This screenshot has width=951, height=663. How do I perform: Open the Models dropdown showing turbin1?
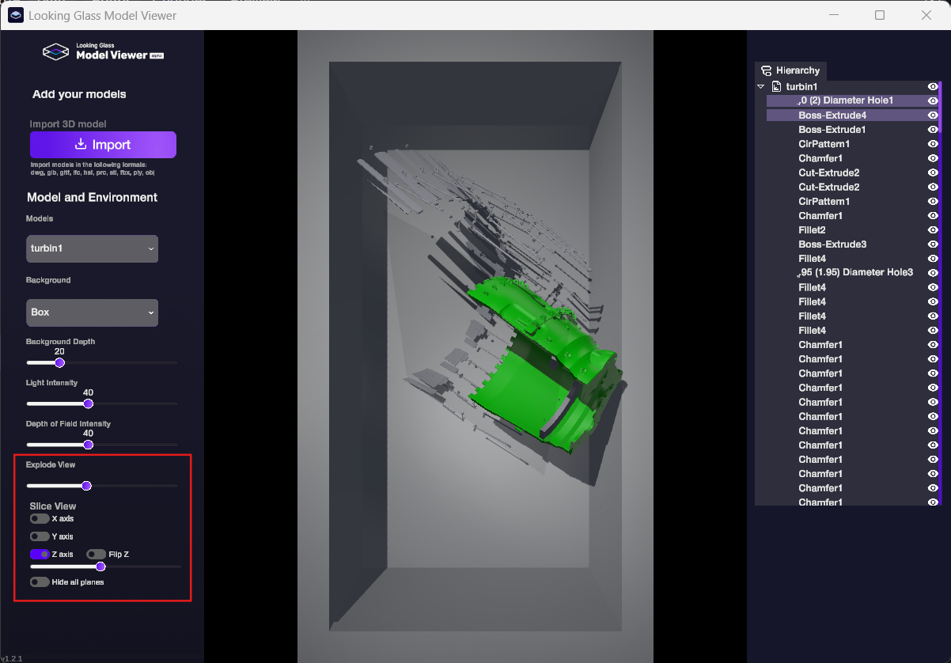click(93, 248)
